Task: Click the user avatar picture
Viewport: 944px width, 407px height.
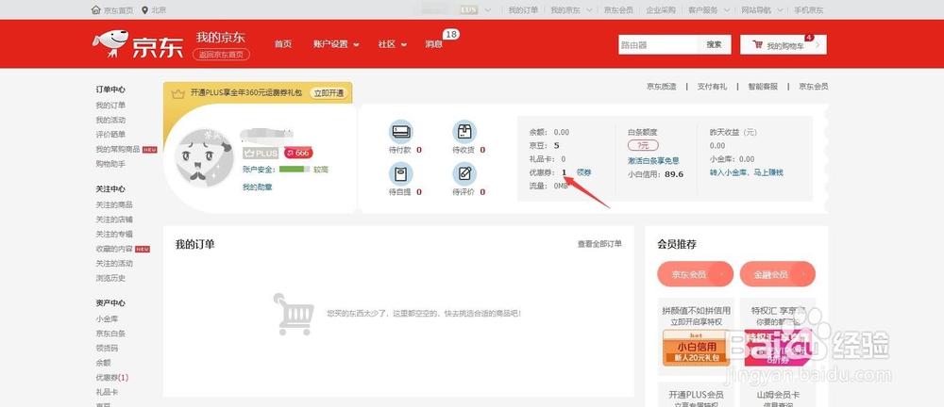Action: pos(204,157)
